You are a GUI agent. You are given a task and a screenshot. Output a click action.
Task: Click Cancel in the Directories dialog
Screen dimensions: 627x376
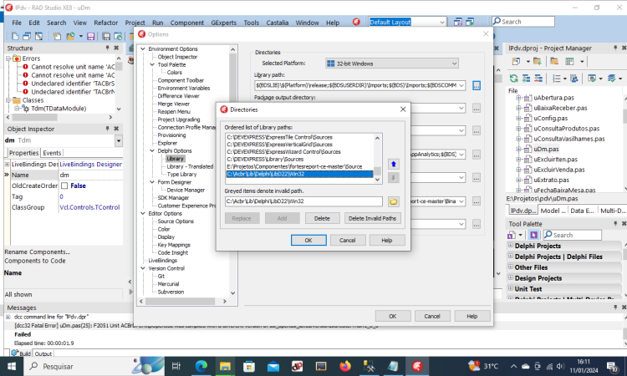coord(347,240)
